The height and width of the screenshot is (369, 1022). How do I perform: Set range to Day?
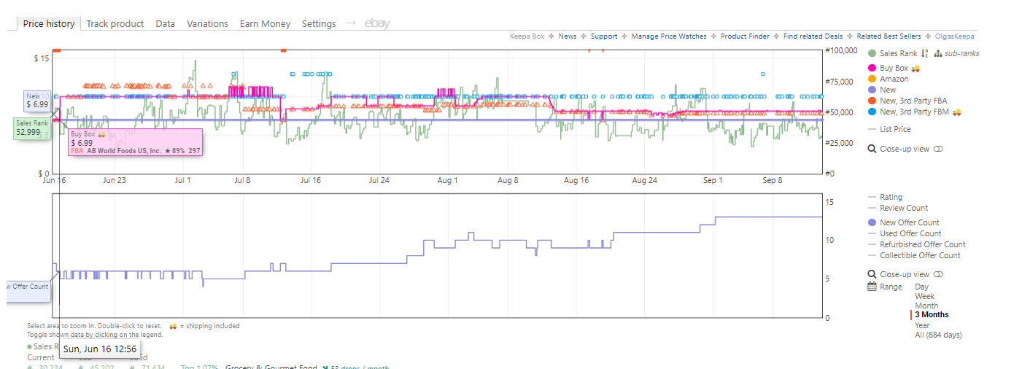(922, 287)
